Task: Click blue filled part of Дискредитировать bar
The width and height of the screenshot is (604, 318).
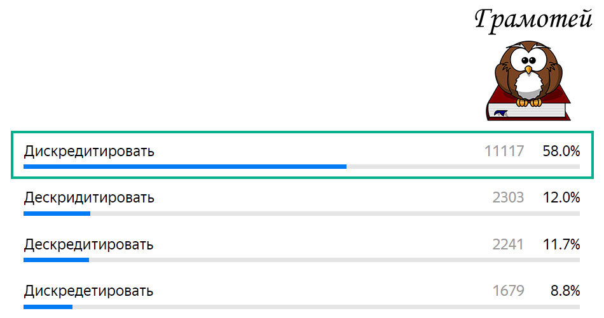Action: pyautogui.click(x=184, y=167)
